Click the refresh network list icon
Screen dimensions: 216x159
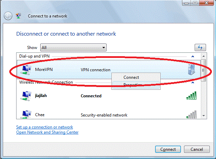click(200, 48)
